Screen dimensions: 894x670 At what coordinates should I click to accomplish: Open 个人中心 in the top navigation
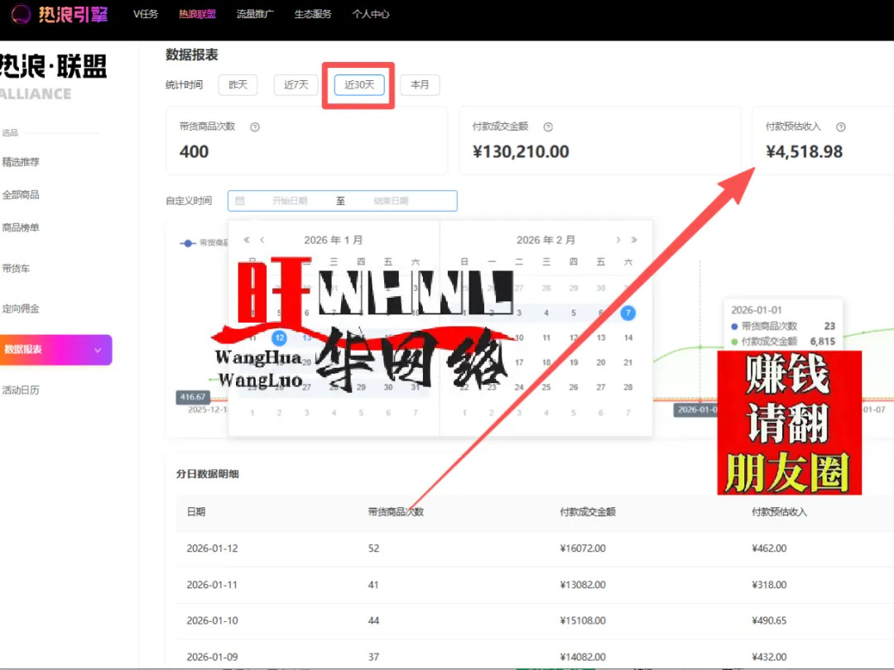370,14
